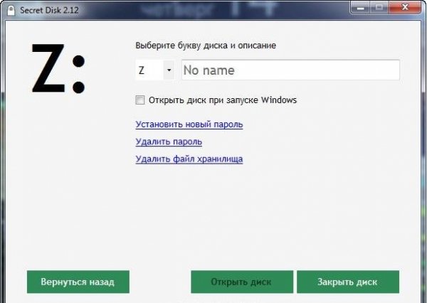The height and width of the screenshot is (303, 427).
Task: Click the 'Удалить пароль' link
Action: 169,142
